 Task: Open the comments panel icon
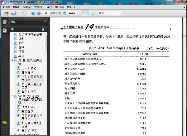point(5,123)
